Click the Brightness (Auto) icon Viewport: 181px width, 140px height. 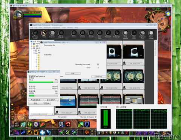click(x=143, y=33)
